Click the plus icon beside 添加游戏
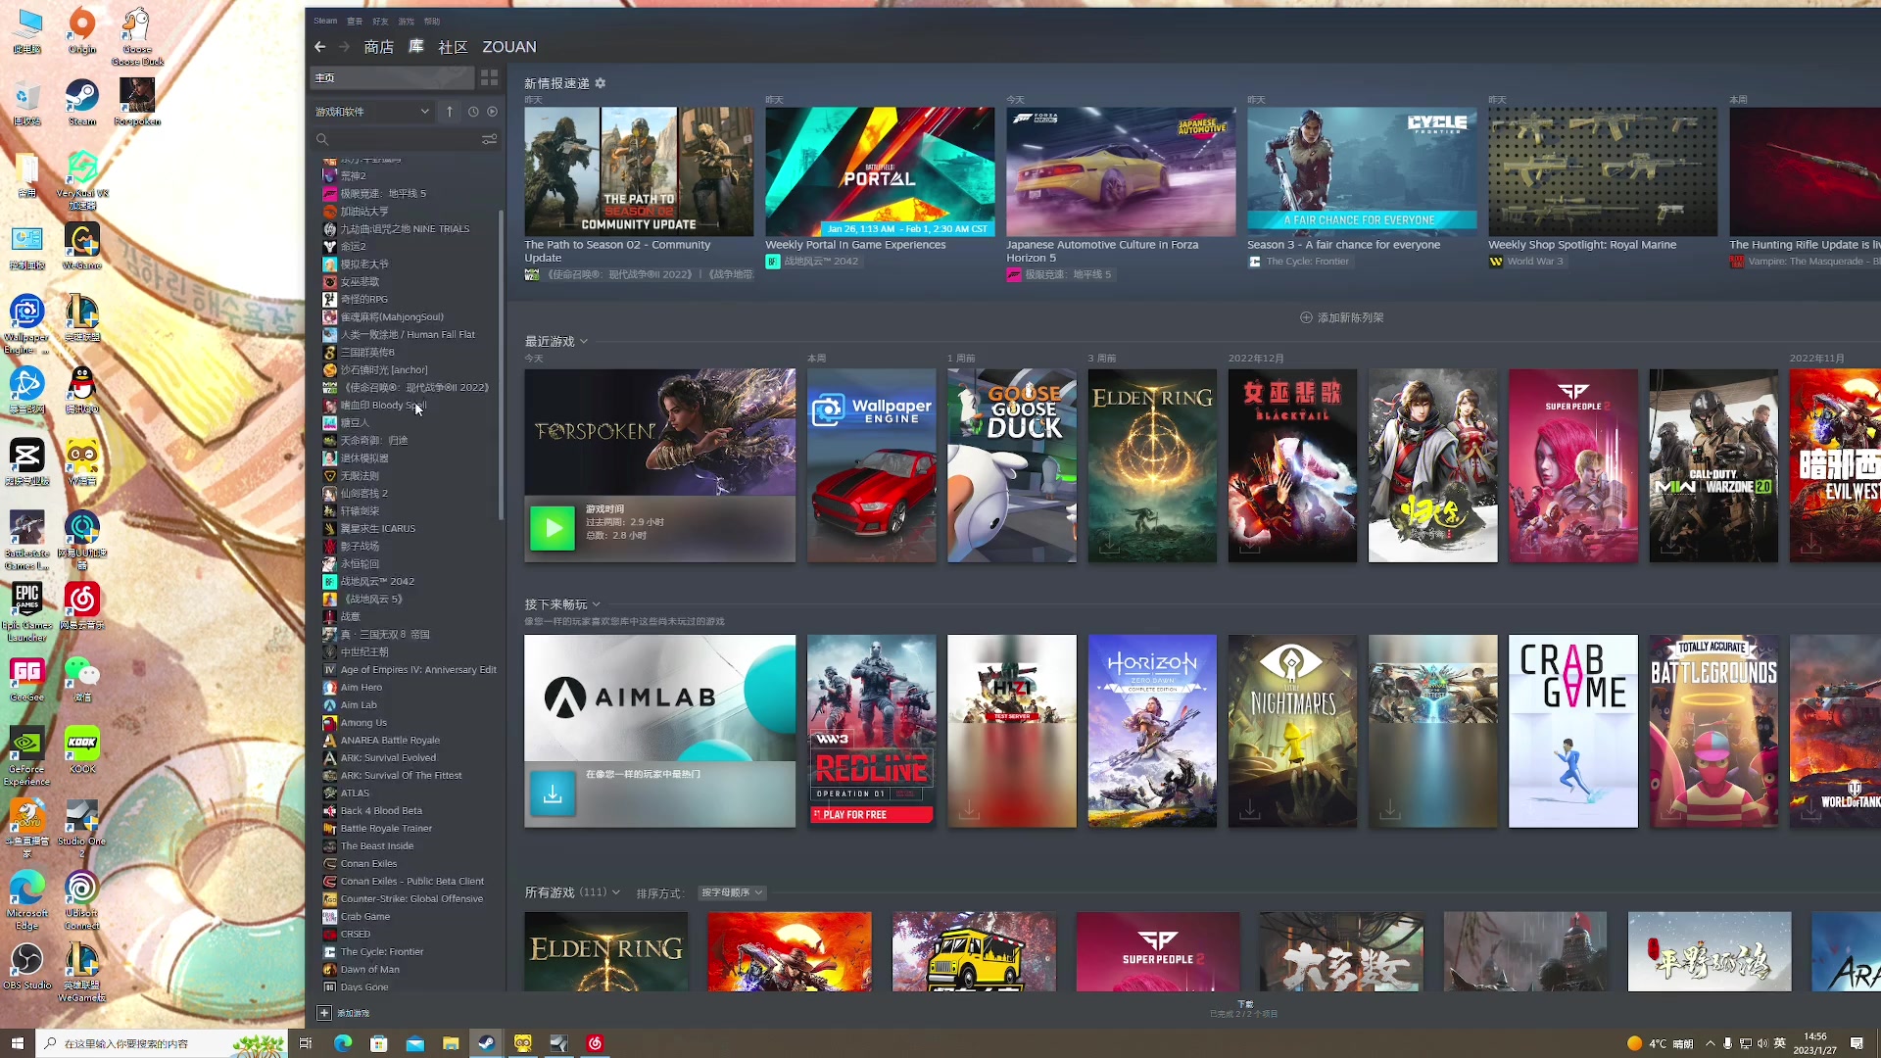 point(324,1013)
